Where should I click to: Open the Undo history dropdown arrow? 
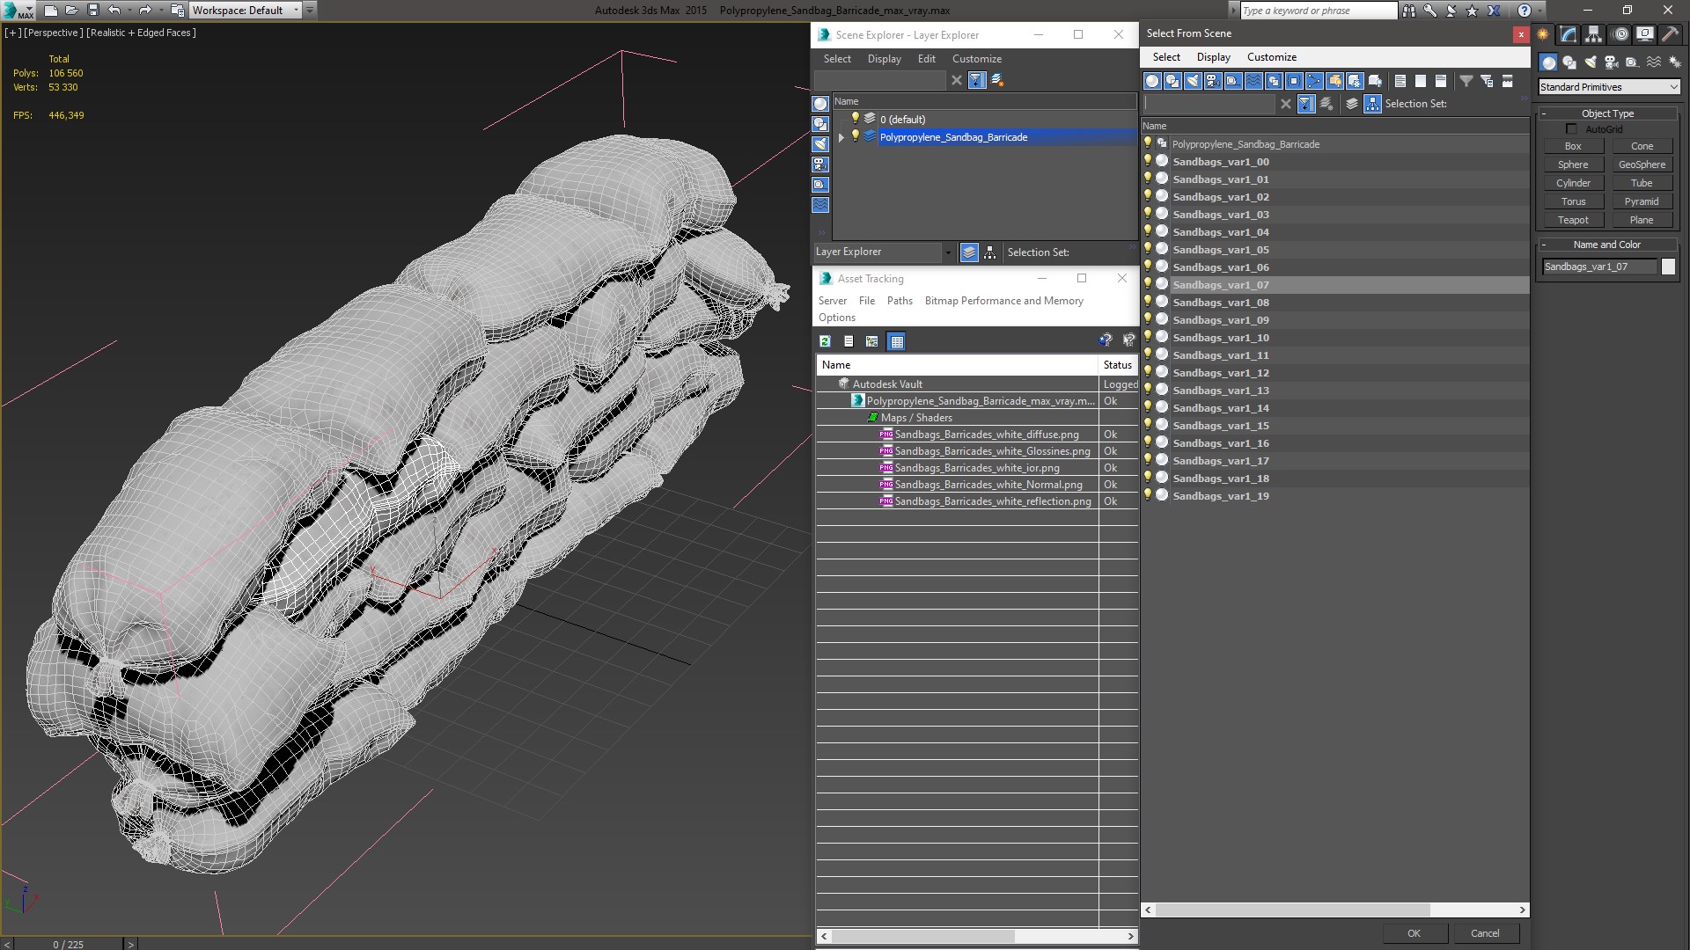tap(129, 11)
